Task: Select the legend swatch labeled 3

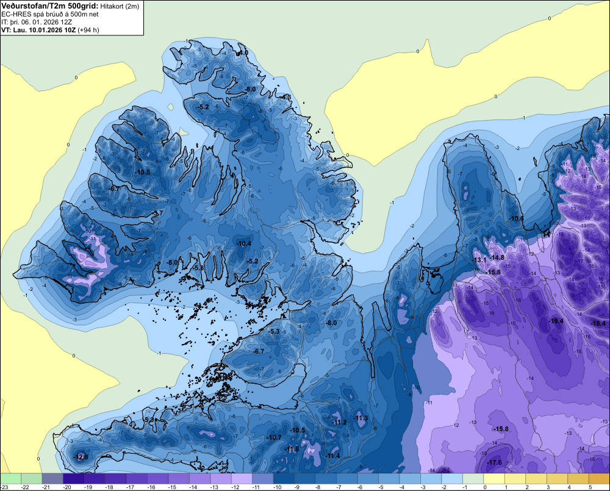Action: (x=557, y=479)
